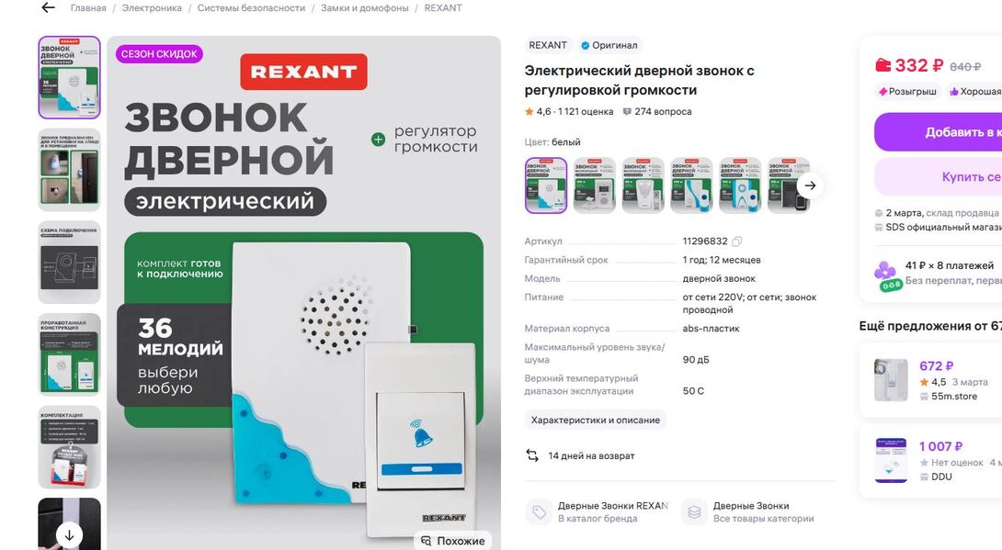Add item with Добавить в корзину button

click(x=938, y=132)
